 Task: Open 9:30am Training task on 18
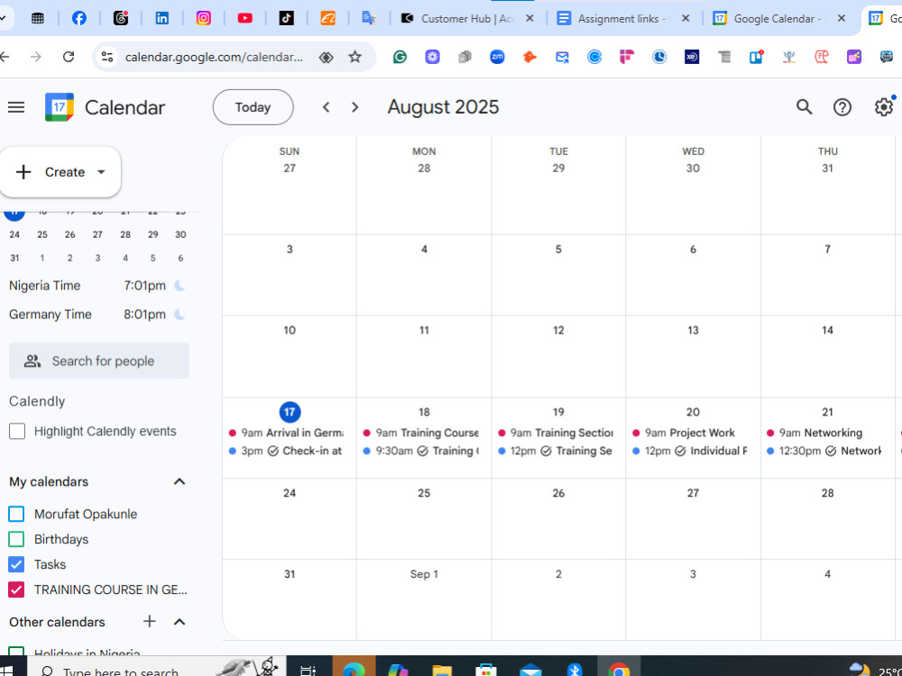[421, 452]
